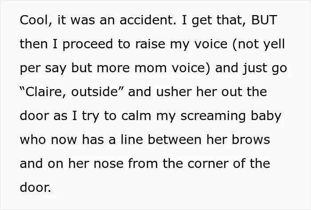Select the word "between"
Screen dimensions: 311x210
(175, 140)
